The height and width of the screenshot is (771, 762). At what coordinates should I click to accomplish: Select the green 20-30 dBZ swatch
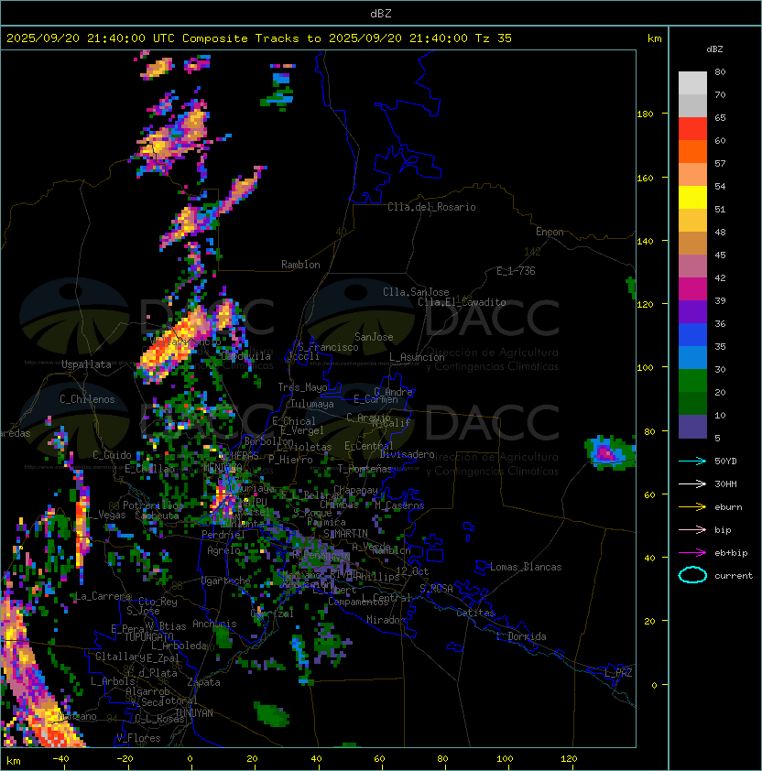[692, 381]
